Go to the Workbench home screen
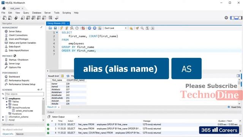This screenshot has height=137, width=243. 4,8
